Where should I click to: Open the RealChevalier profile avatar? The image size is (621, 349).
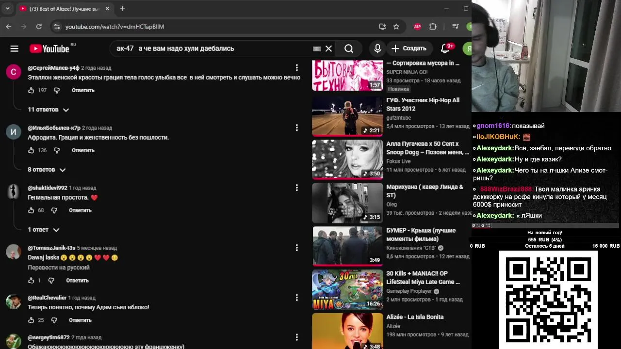tap(14, 301)
